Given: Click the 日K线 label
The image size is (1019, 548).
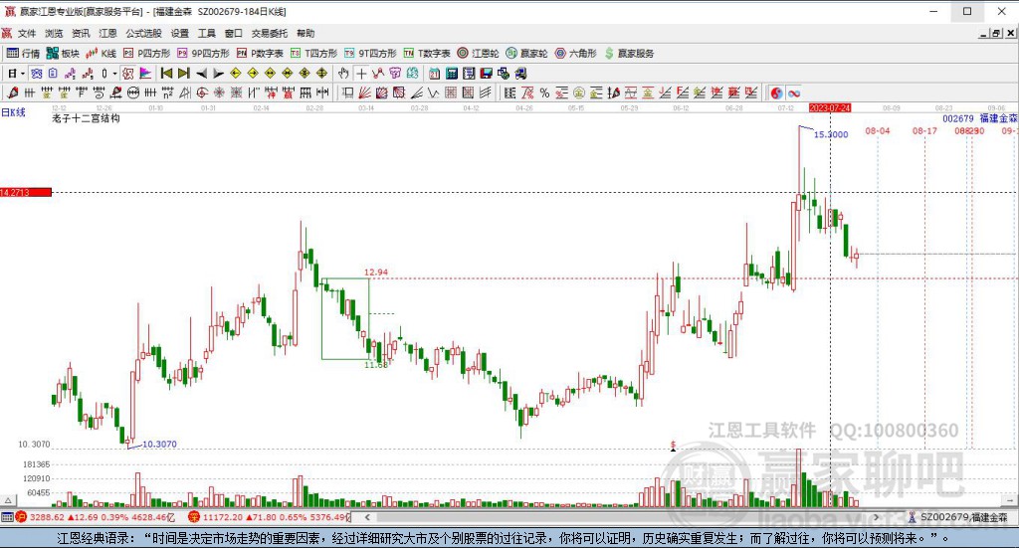Looking at the screenshot, I should 13,112.
